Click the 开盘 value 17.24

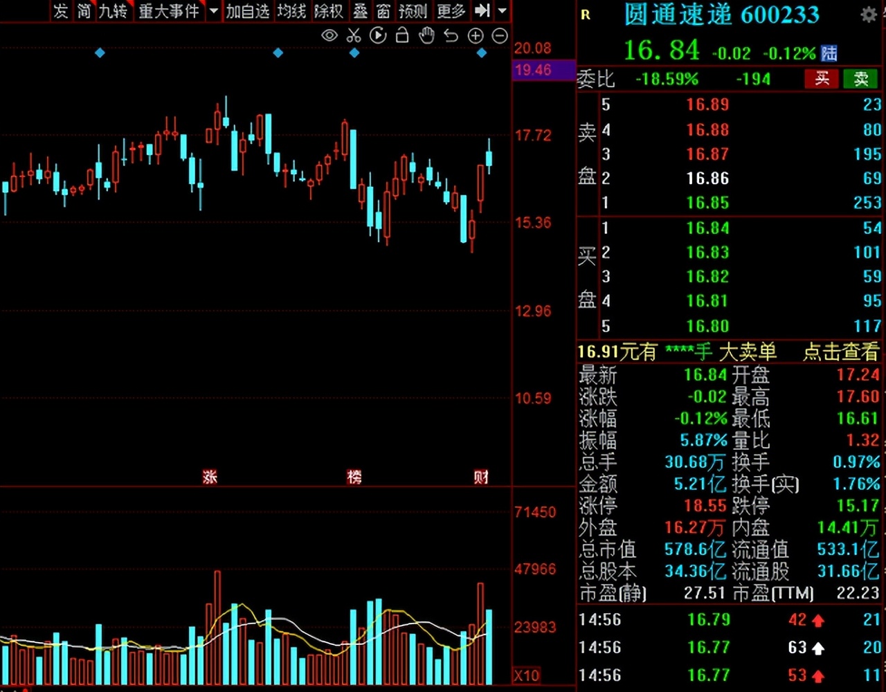pos(858,375)
